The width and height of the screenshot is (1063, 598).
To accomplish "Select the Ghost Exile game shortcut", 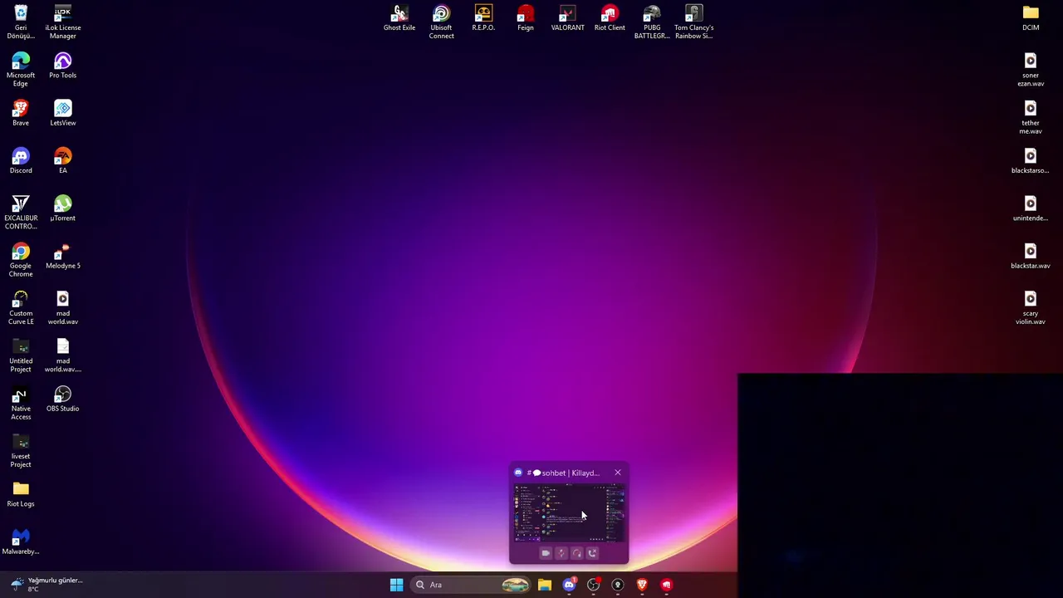I will pos(399,18).
